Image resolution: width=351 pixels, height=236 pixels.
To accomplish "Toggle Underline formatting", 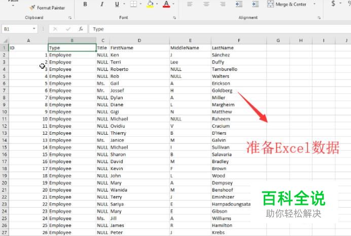I will coord(117,4).
